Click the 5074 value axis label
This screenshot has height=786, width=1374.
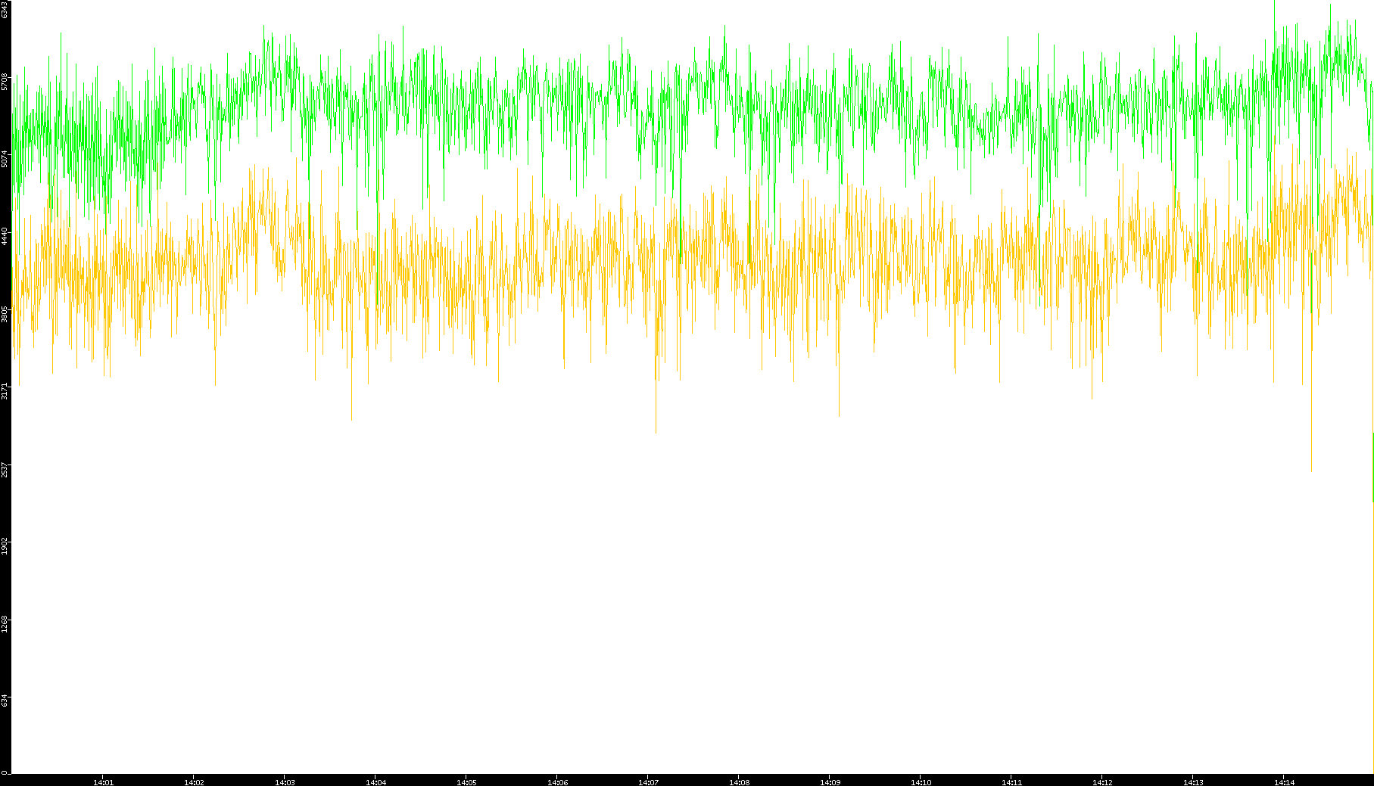click(5, 159)
